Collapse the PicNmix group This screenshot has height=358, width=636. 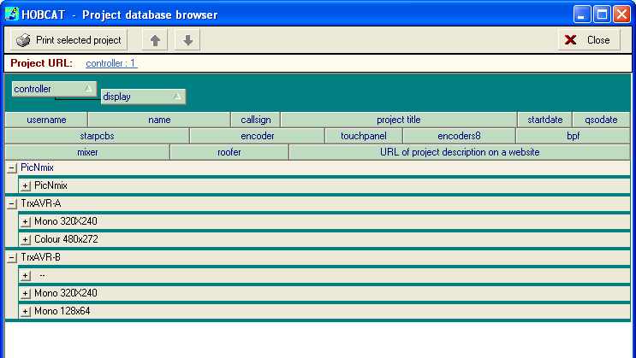click(x=12, y=168)
